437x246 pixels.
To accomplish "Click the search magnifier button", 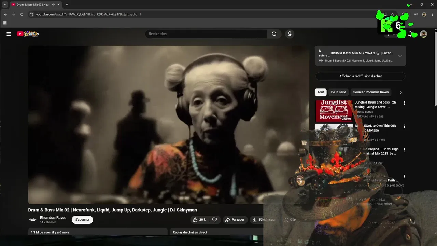I will [x=274, y=34].
